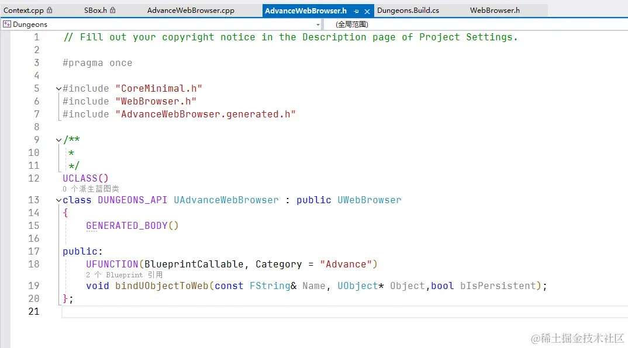Click the pin icon on AdvanceWebBrowser.h tab
Screen dimensions: 628x348
click(x=357, y=10)
